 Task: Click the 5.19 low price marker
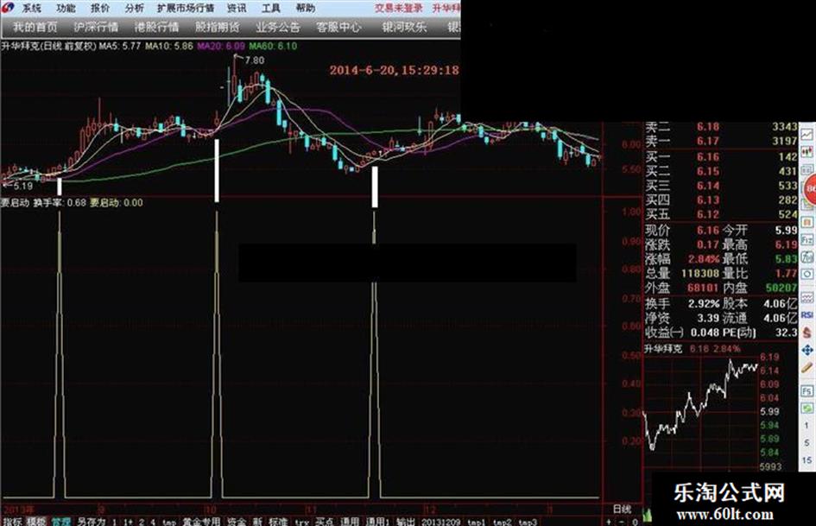pos(23,186)
